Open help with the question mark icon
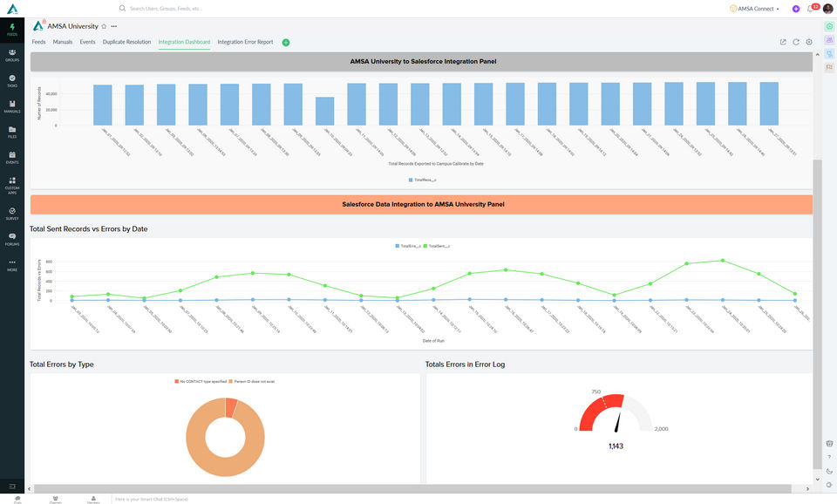Image resolution: width=837 pixels, height=504 pixels. tap(829, 457)
